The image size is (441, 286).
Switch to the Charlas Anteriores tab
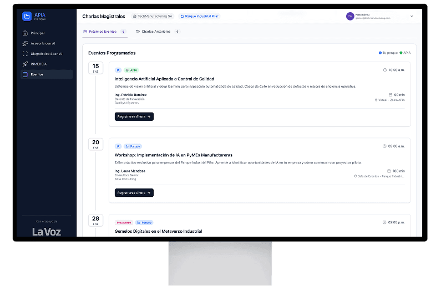158,32
